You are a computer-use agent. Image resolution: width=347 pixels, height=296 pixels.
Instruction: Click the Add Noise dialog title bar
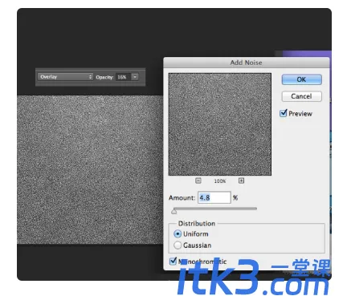pyautogui.click(x=247, y=63)
